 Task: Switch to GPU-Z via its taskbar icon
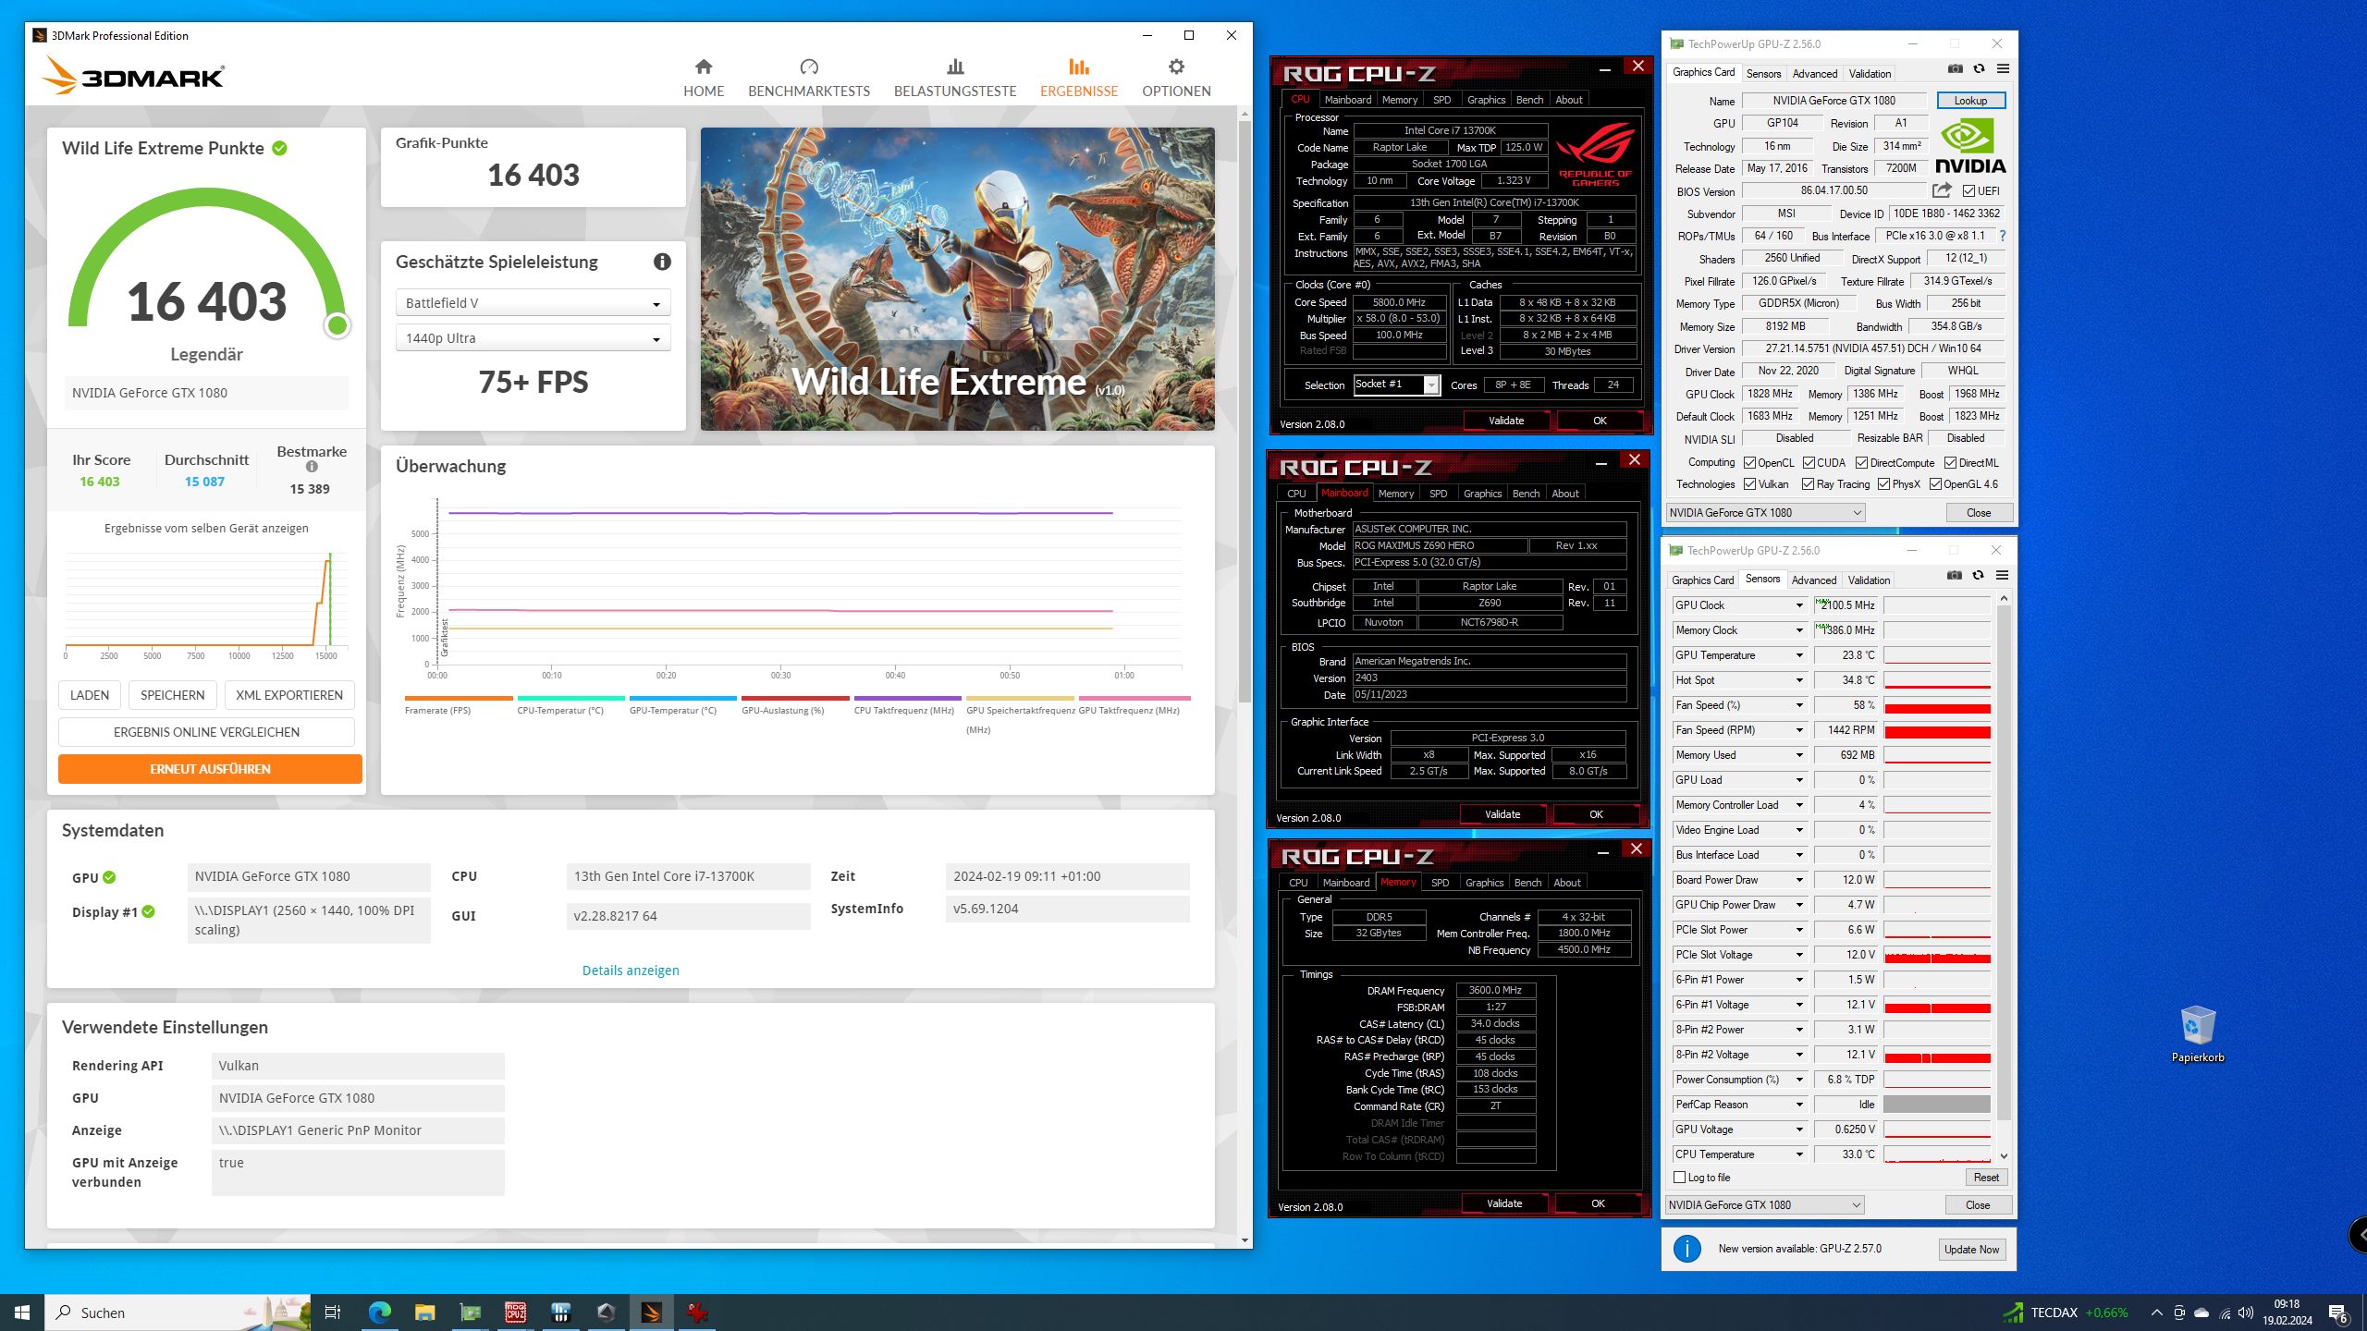coord(471,1312)
